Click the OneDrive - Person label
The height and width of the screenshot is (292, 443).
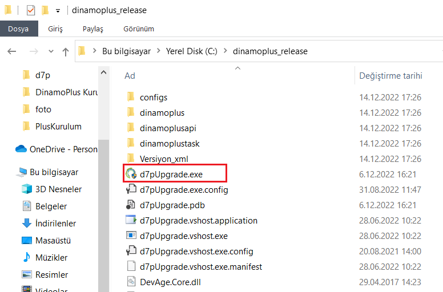[x=63, y=149]
